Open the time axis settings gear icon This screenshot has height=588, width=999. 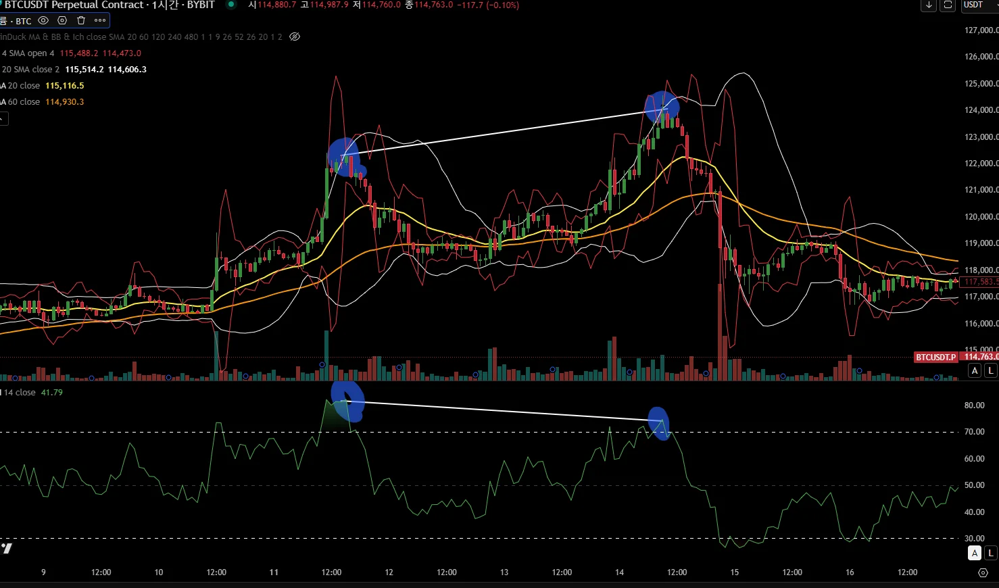coord(983,572)
